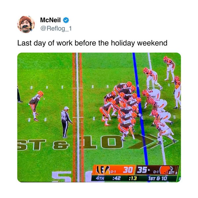Click the 4TH quarter indicator
The width and height of the screenshot is (198, 198).
(100, 178)
